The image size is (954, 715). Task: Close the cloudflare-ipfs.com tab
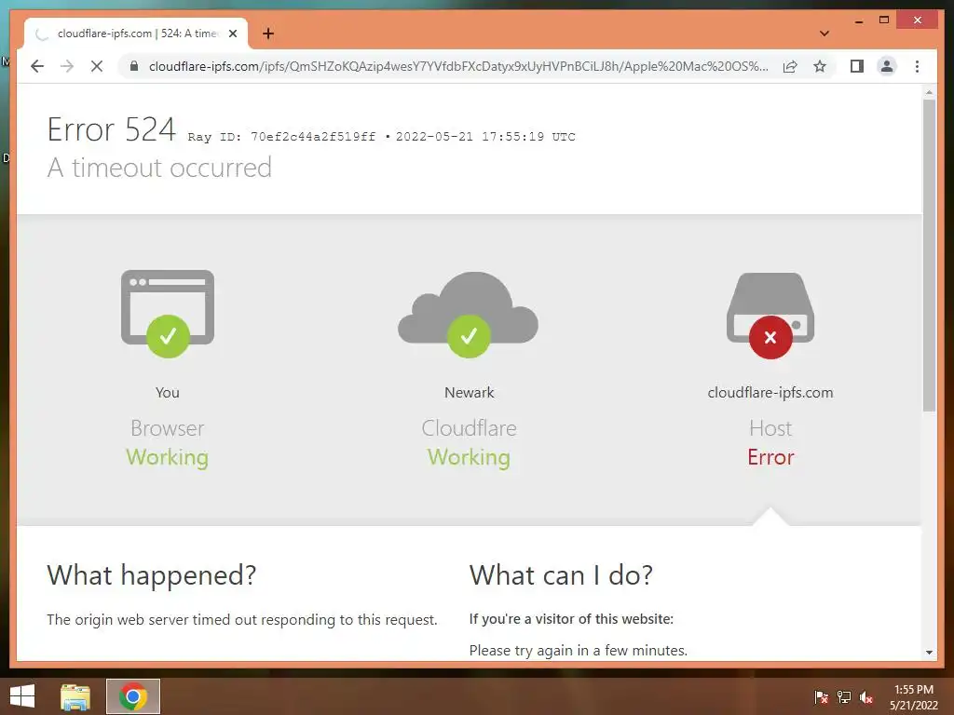click(x=232, y=34)
